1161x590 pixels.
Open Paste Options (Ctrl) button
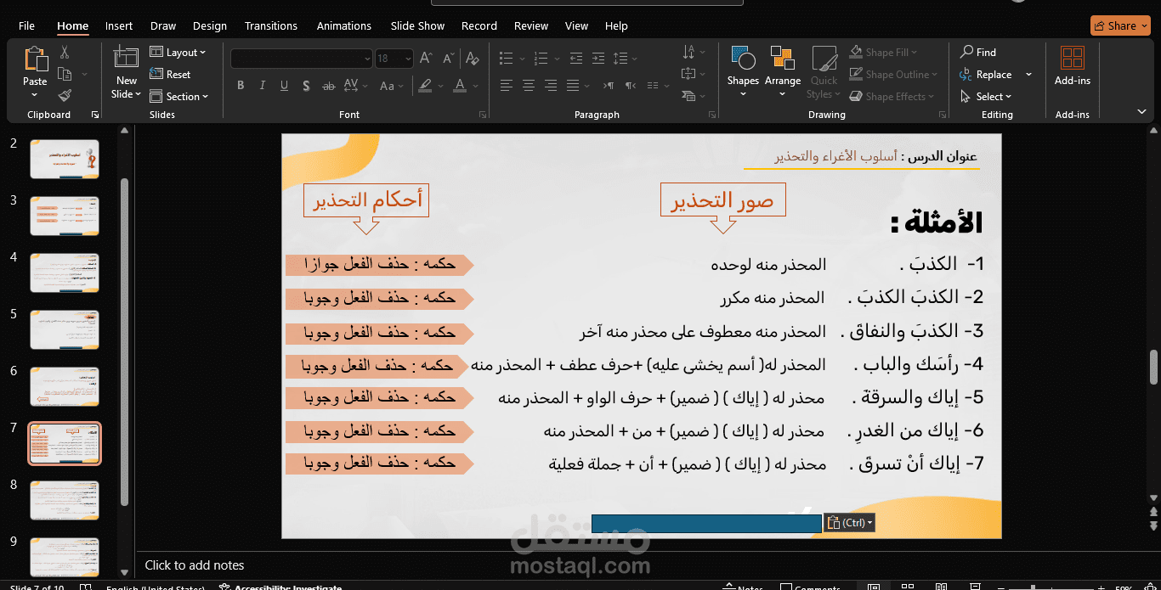[x=849, y=523]
